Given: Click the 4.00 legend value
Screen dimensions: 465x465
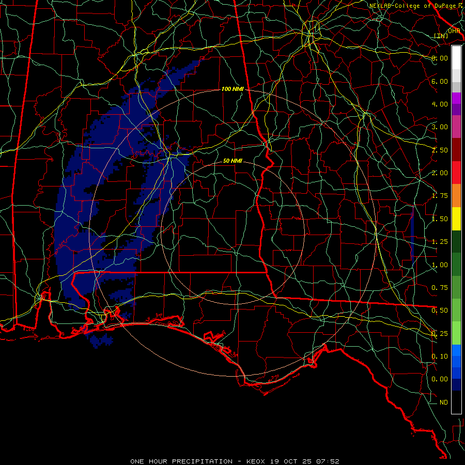Looking at the screenshot, I should coord(440,104).
